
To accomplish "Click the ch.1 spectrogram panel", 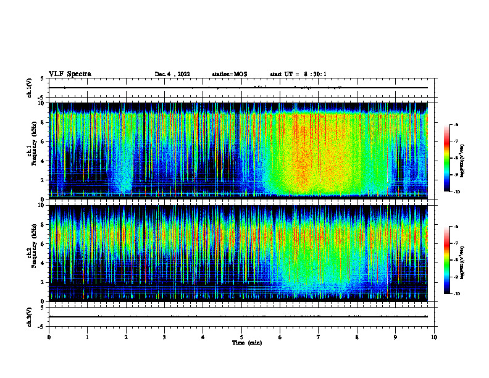I will (x=238, y=151).
